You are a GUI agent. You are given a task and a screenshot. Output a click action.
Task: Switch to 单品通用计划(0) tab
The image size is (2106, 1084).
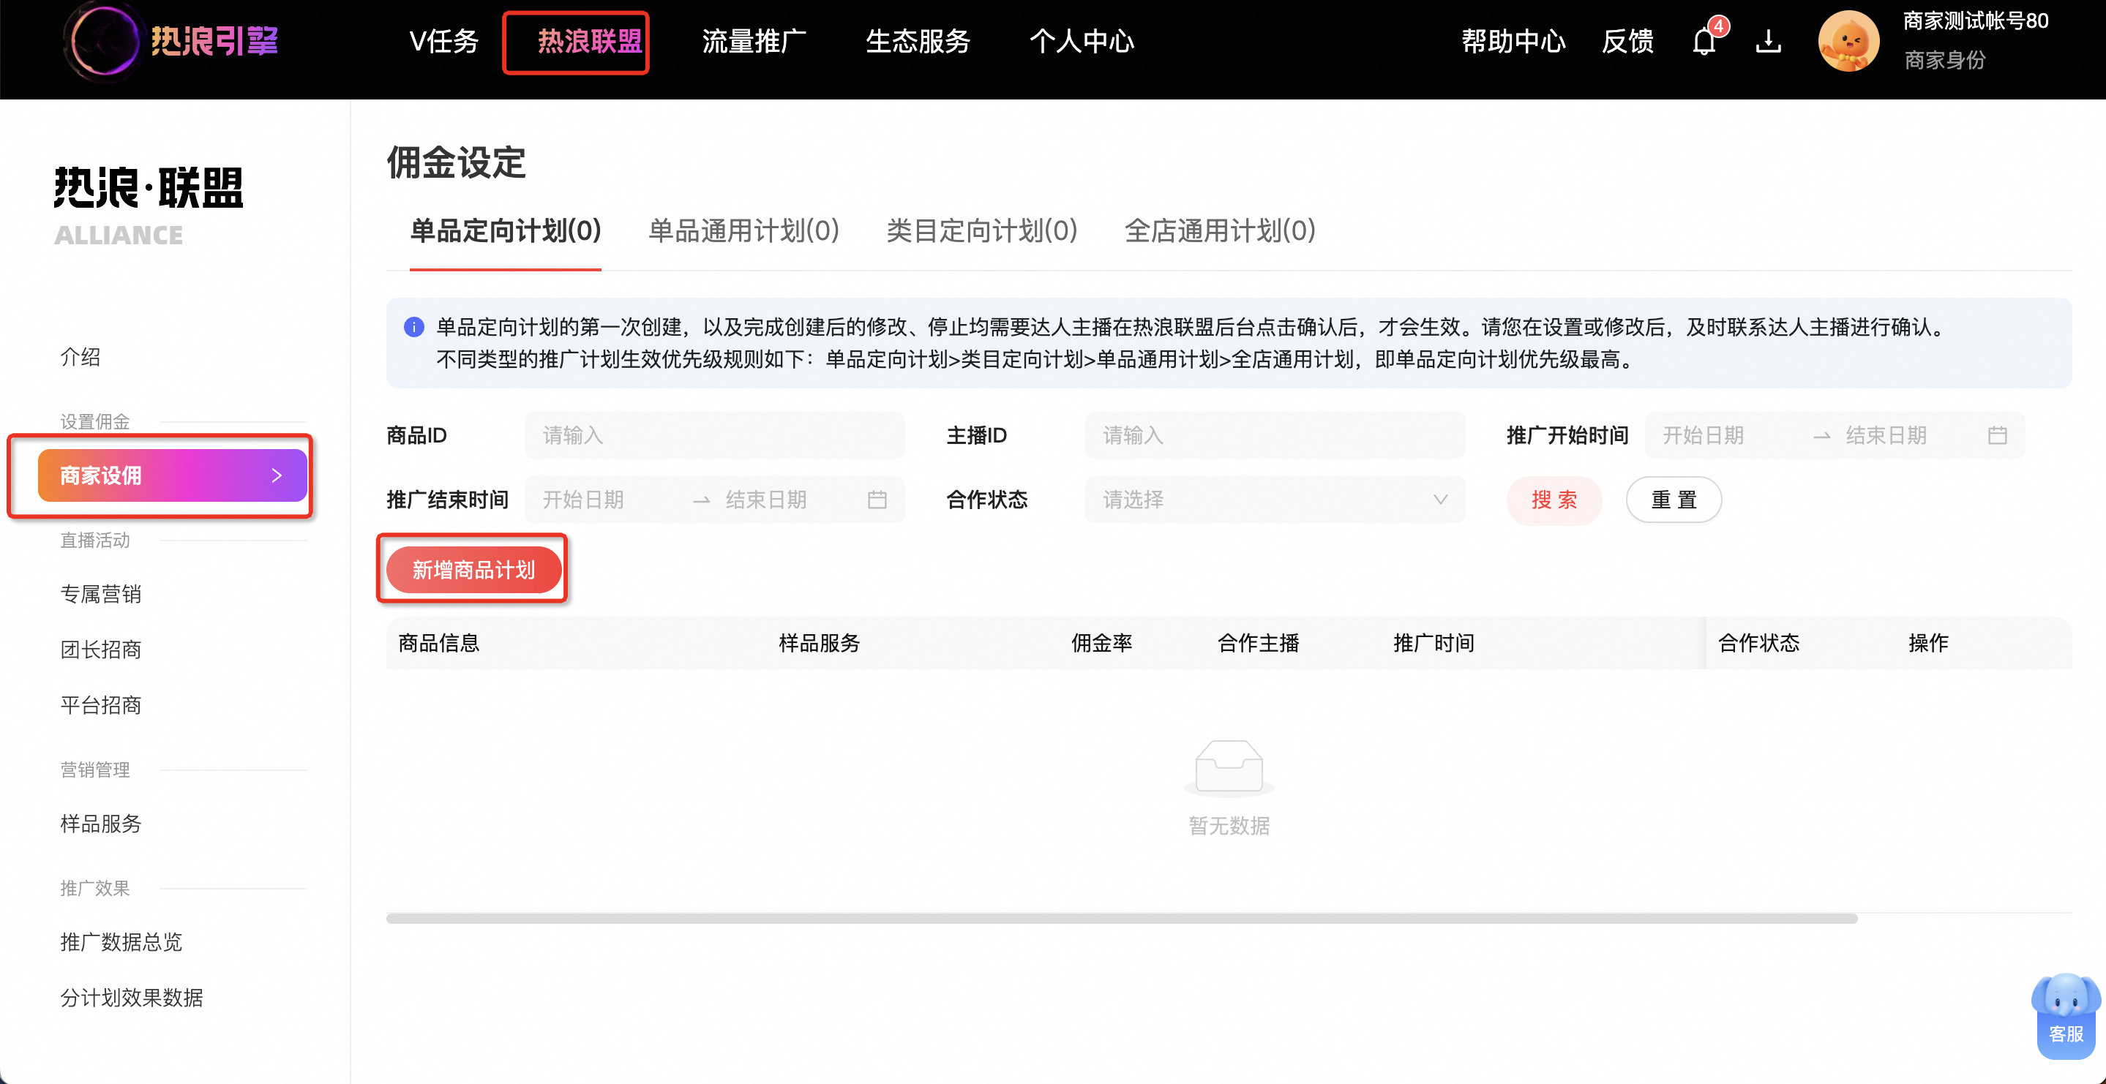tap(744, 231)
